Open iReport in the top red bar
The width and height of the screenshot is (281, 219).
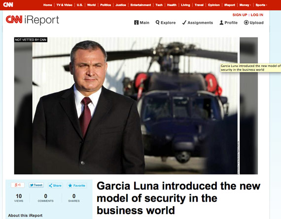point(230,5)
